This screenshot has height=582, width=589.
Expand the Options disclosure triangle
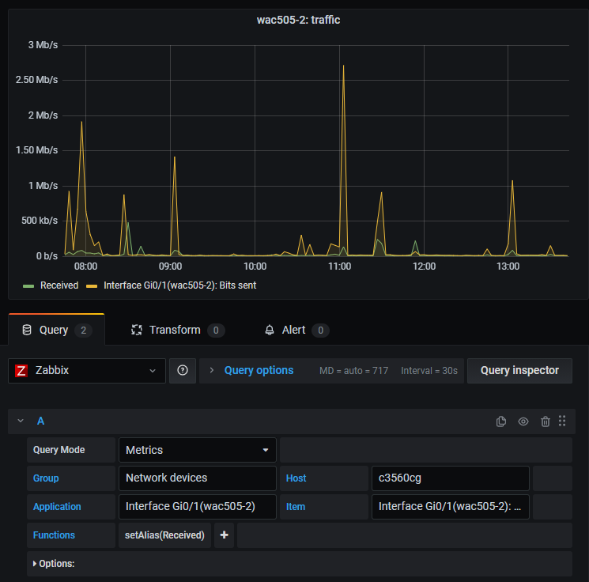34,564
